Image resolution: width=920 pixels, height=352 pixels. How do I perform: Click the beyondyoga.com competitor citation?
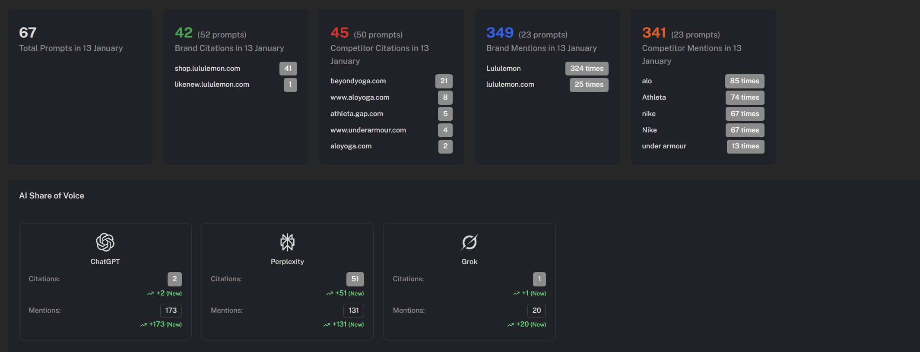point(358,81)
